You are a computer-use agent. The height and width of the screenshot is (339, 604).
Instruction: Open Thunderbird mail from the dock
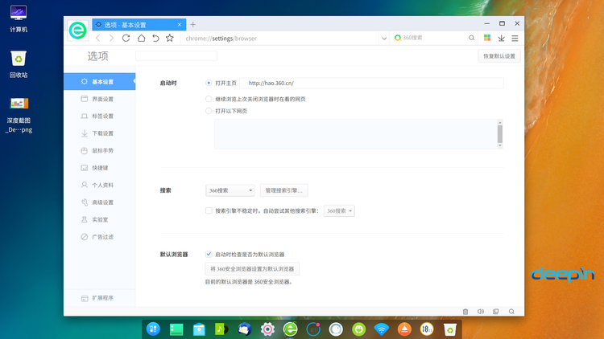245,329
